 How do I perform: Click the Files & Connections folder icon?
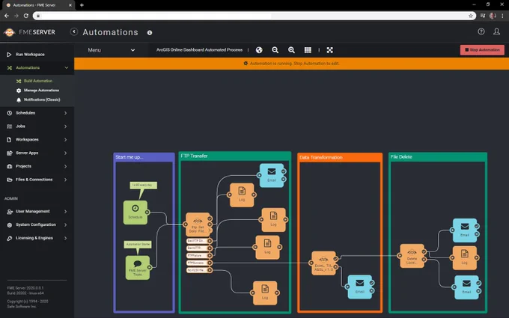[10, 180]
